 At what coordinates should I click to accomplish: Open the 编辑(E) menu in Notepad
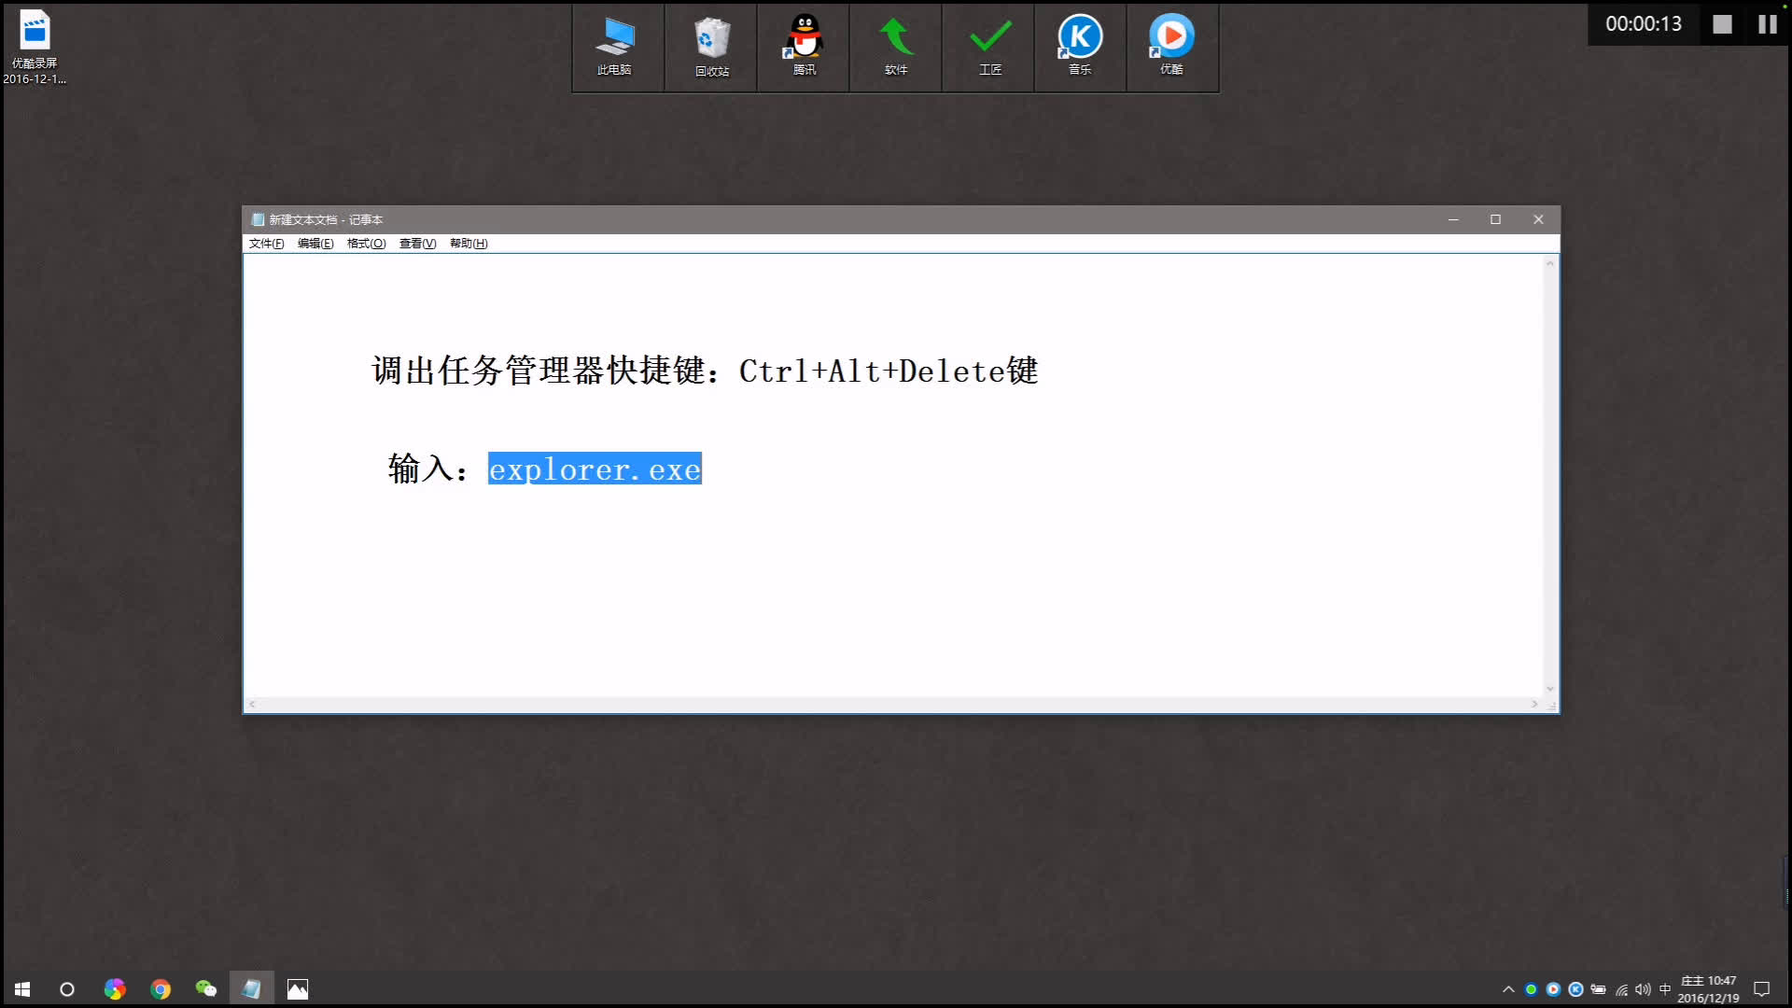[x=315, y=244]
